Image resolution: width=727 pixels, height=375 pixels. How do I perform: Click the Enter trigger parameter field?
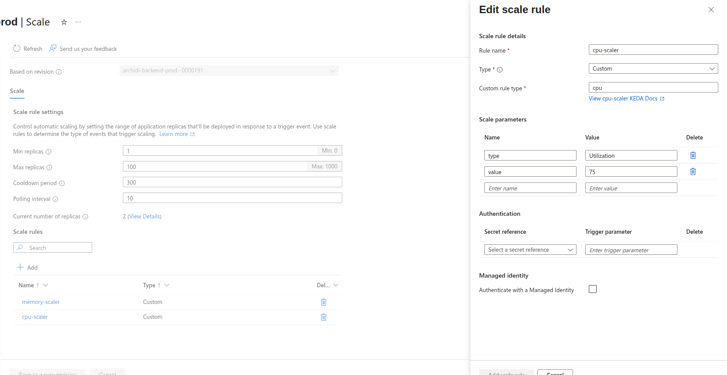point(631,250)
